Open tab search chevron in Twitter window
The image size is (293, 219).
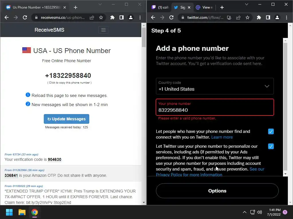click(x=247, y=4)
